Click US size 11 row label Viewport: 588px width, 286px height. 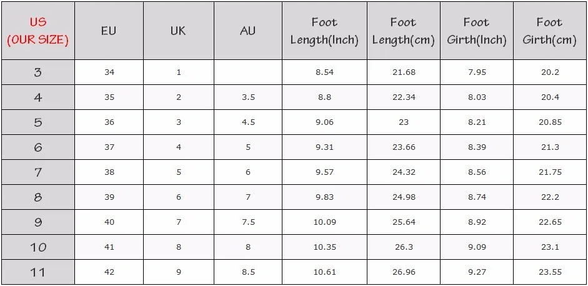[x=38, y=272]
